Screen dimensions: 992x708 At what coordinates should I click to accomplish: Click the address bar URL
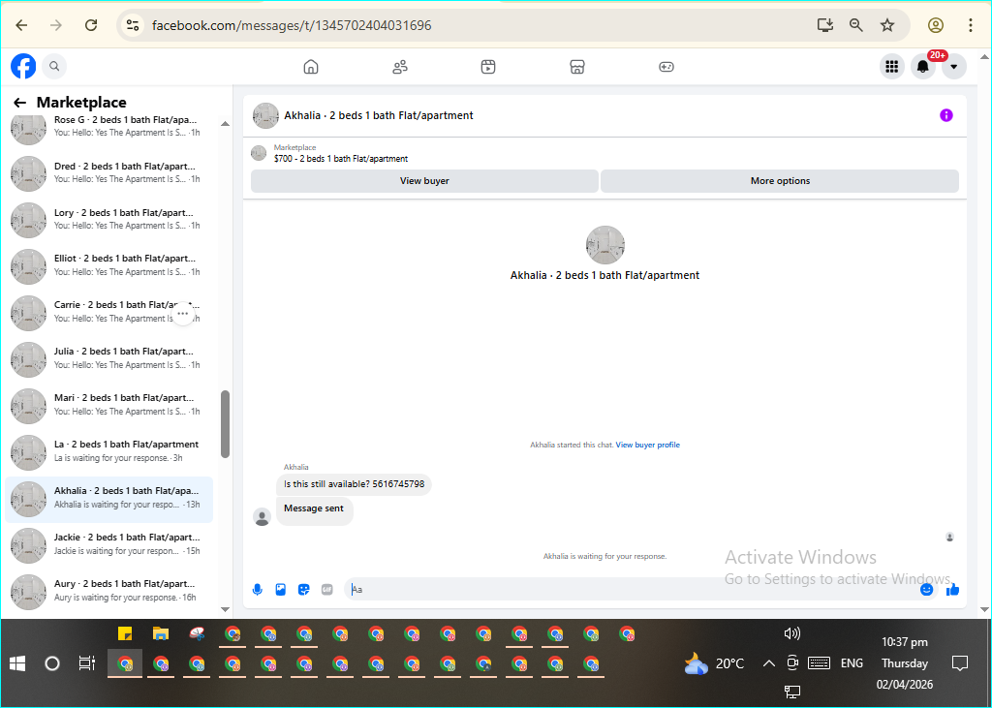[x=292, y=26]
